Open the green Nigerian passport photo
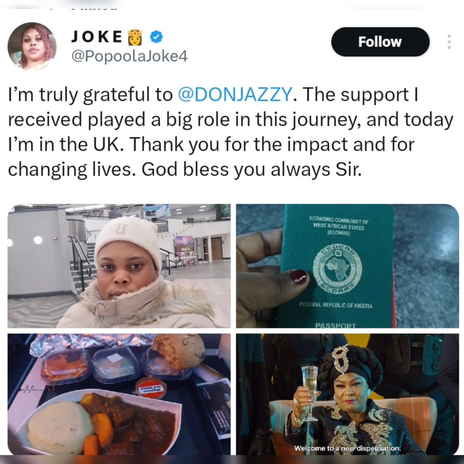 [347, 266]
